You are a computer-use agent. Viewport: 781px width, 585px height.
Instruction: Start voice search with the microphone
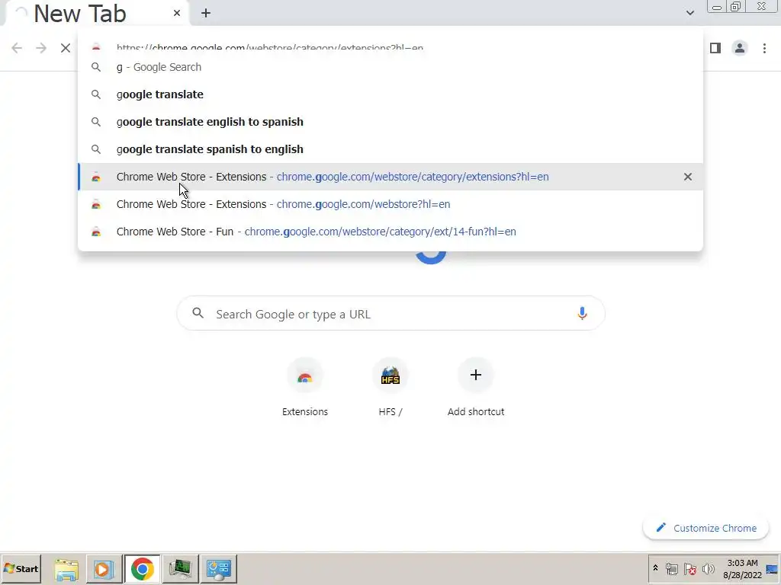point(582,313)
